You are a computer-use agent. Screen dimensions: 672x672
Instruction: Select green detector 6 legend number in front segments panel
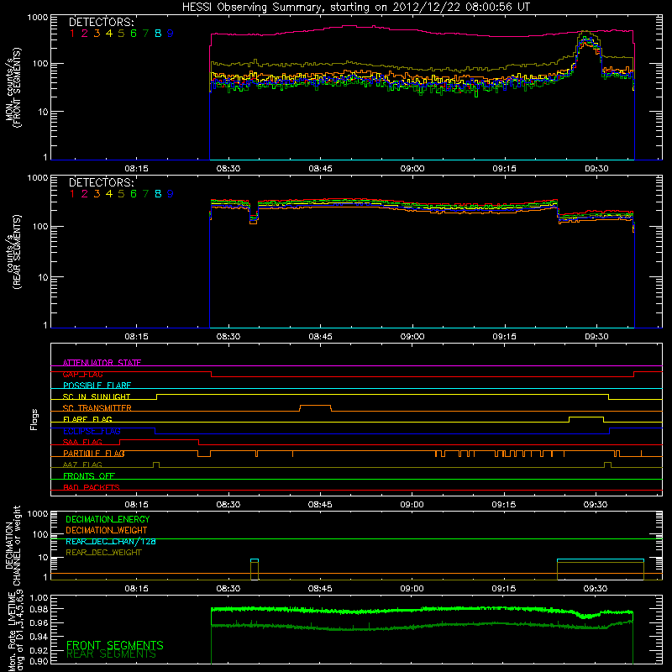[x=134, y=34]
